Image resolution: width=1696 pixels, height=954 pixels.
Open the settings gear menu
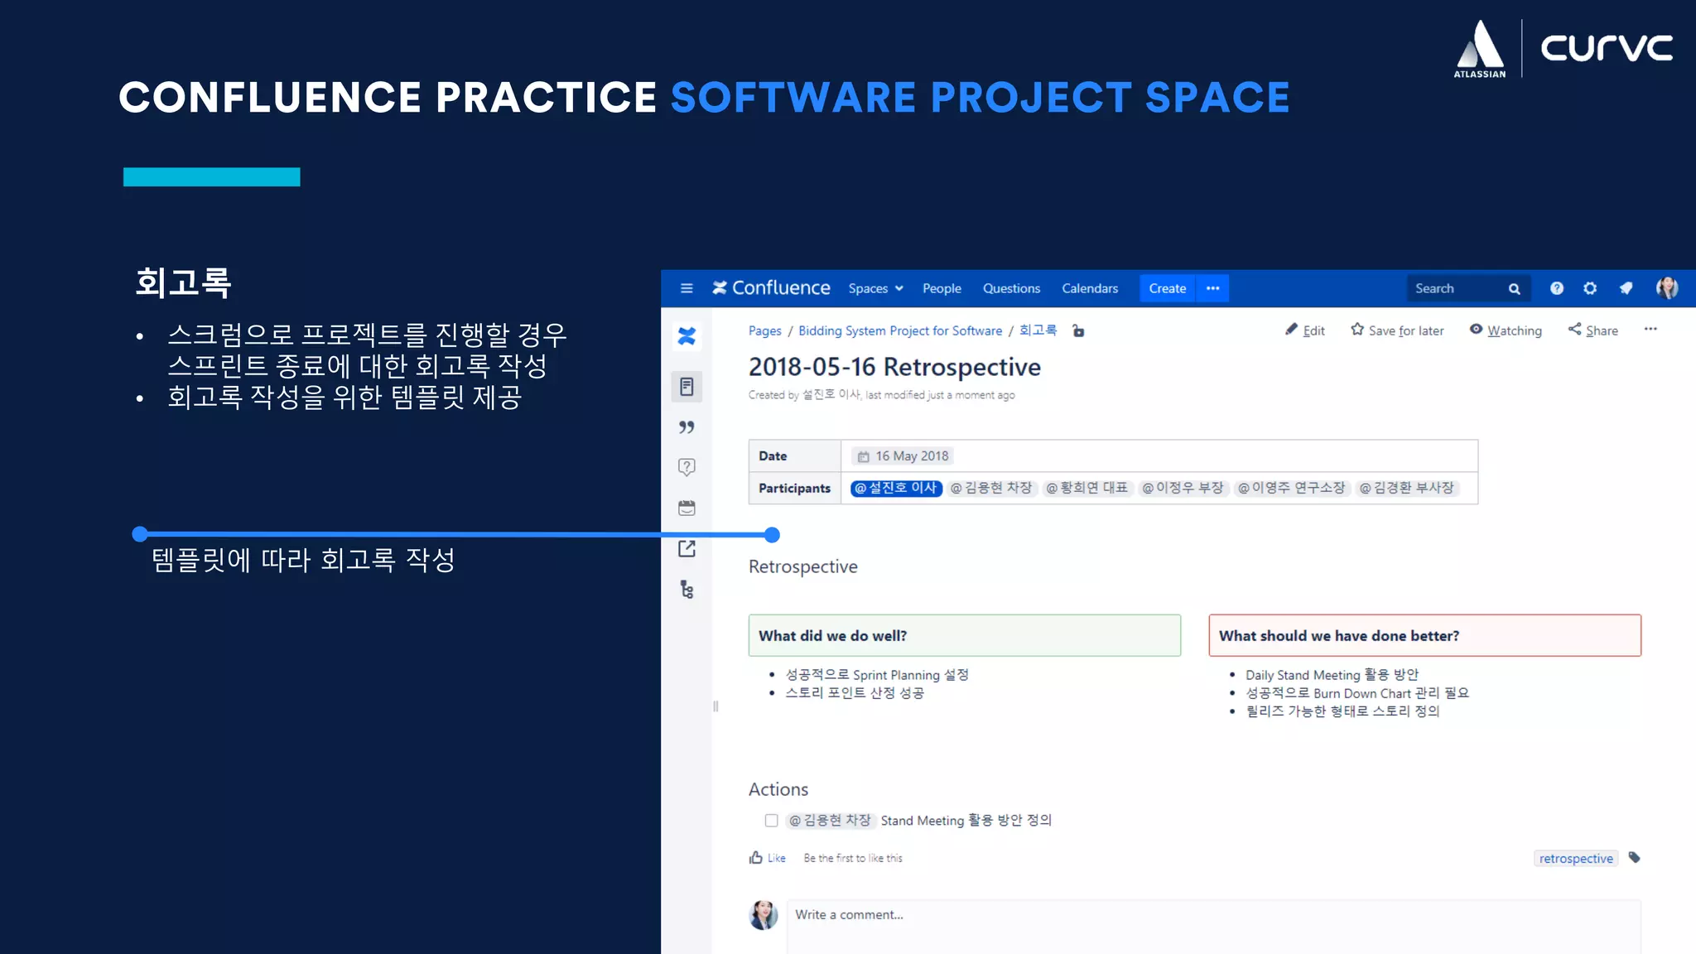click(1590, 288)
